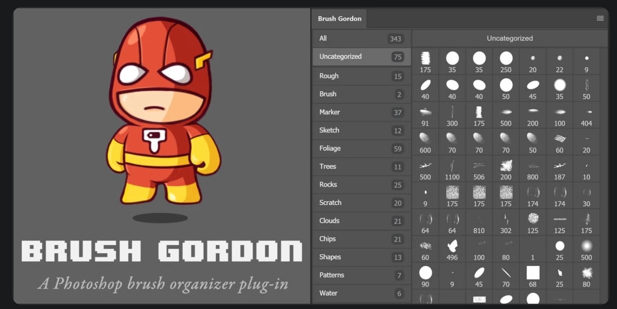Pick the blob brush labeled 496
Image resolution: width=617 pixels, height=309 pixels.
452,249
